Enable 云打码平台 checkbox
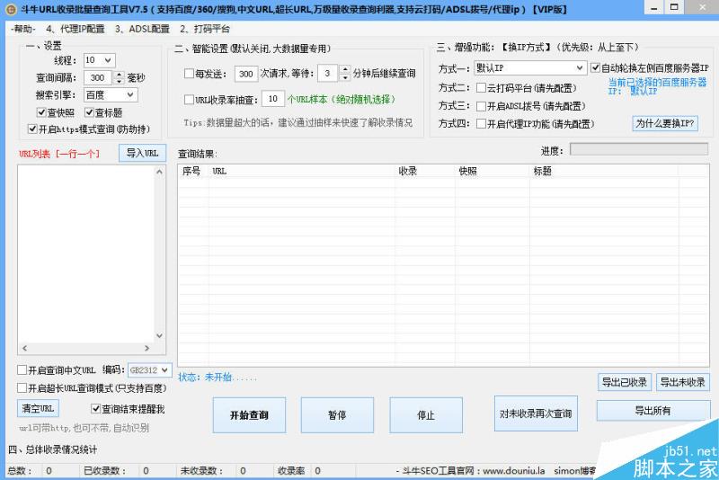The image size is (719, 480). click(x=481, y=87)
